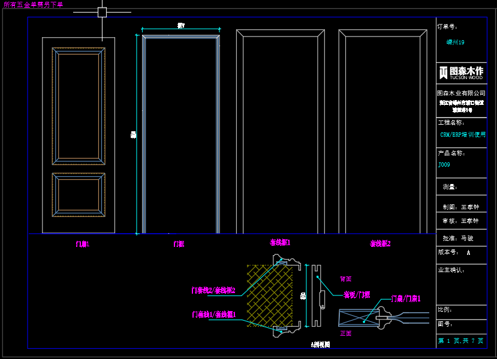Select the lower raised panel of door 门扇1
The image size is (497, 359).
[x=79, y=195]
